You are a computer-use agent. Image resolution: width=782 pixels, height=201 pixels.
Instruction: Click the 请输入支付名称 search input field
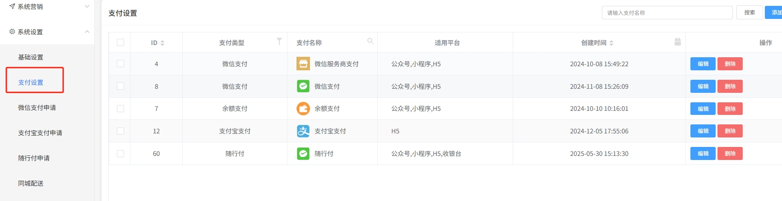(x=667, y=13)
